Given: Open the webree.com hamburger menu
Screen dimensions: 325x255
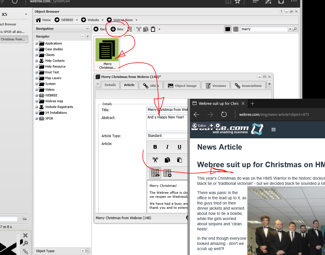Looking at the screenshot, I should point(274,130).
